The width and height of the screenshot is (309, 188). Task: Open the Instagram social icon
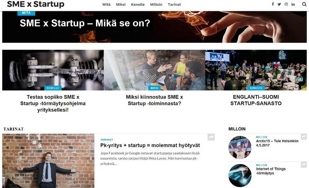[286, 4]
